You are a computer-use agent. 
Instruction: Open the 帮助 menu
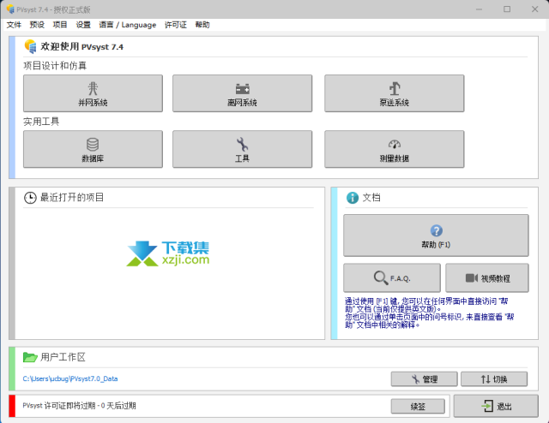[x=202, y=25]
